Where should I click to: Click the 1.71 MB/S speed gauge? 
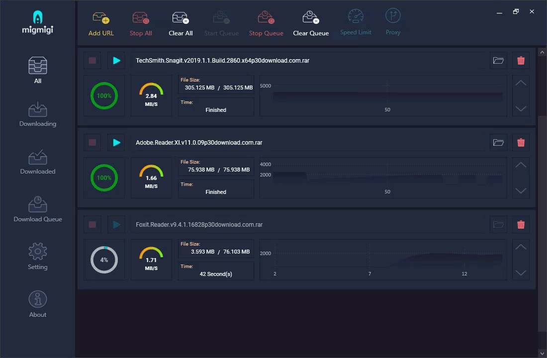click(x=151, y=259)
